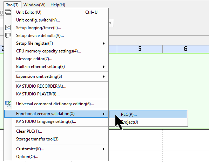
Task: Open Message editor(7)...
Action: [56, 59]
